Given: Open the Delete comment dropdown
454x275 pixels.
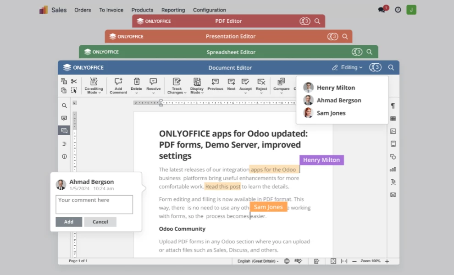Looking at the screenshot, I should click(x=136, y=86).
